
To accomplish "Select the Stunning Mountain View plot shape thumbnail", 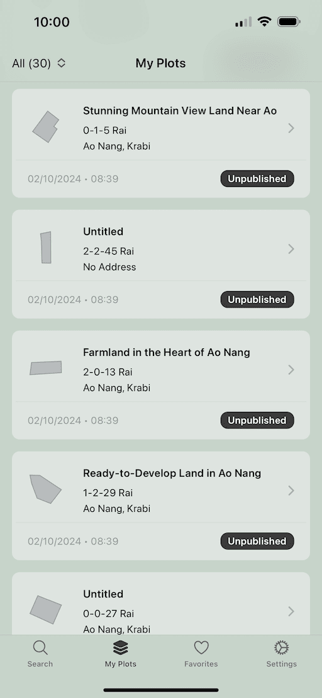I will tap(46, 127).
